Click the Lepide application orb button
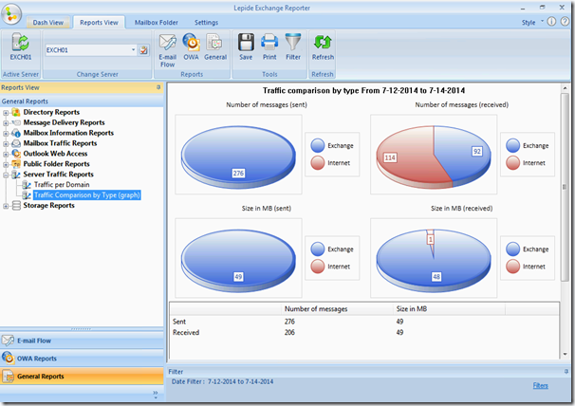575x406 pixels. [11, 14]
